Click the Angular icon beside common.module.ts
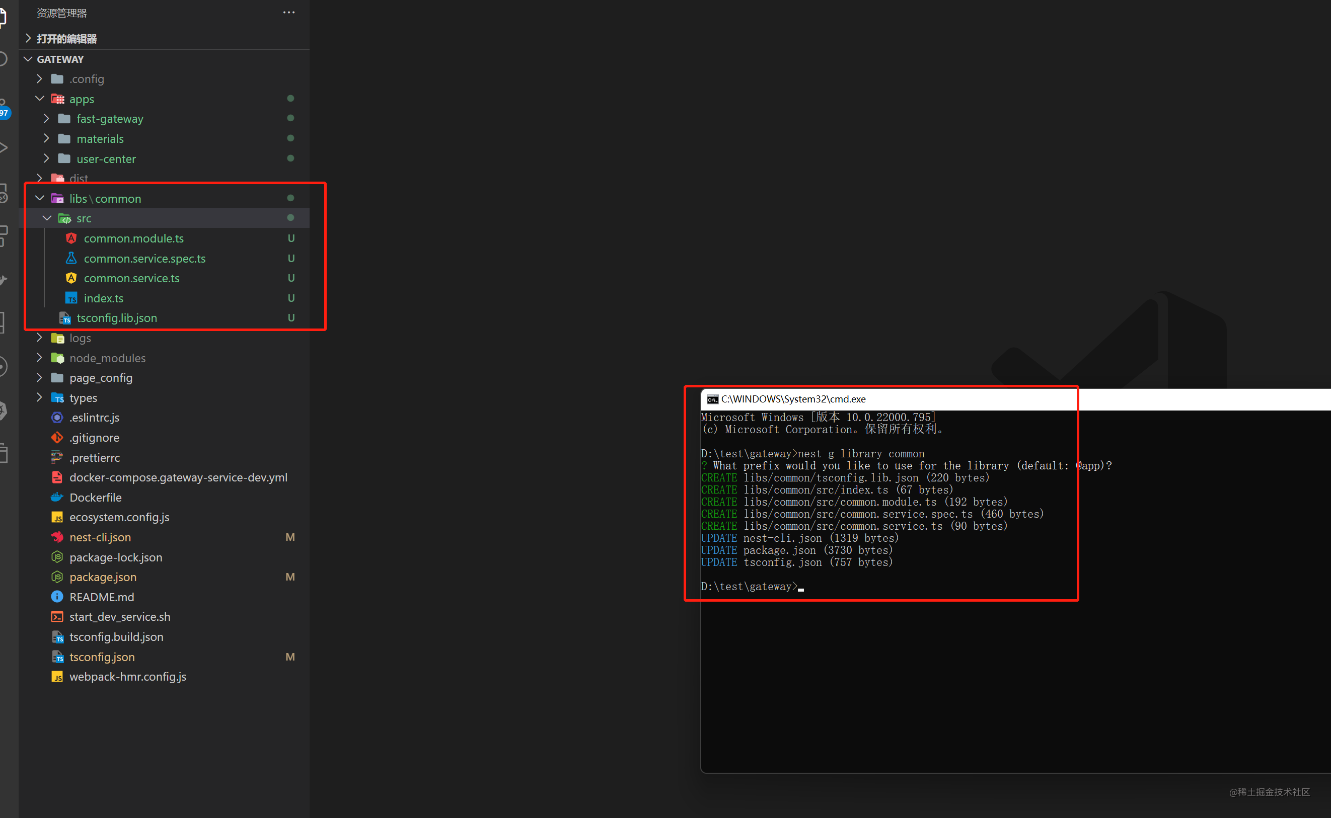The height and width of the screenshot is (818, 1331). [71, 238]
